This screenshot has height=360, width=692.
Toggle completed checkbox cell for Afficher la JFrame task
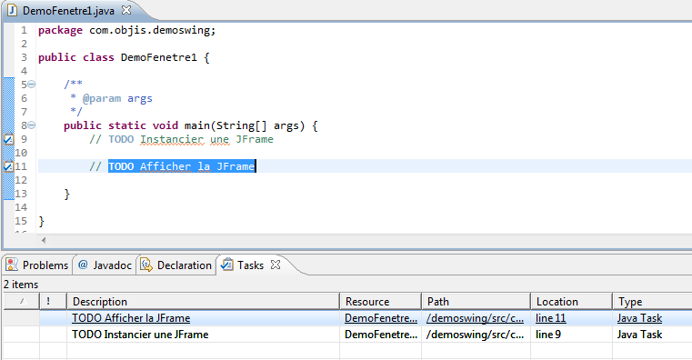[x=22, y=318]
